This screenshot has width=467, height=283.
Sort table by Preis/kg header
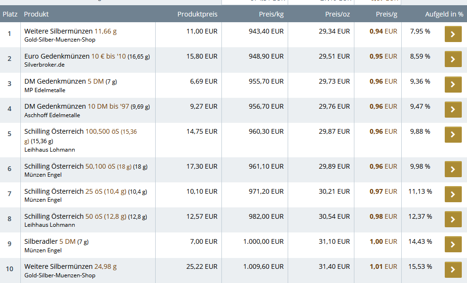pos(271,14)
